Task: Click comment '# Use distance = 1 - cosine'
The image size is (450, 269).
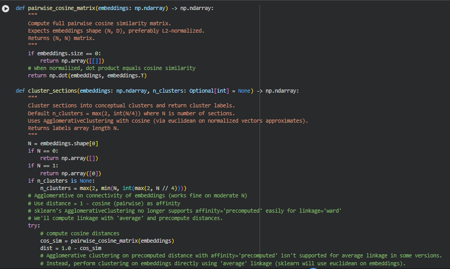Action: tap(104, 203)
